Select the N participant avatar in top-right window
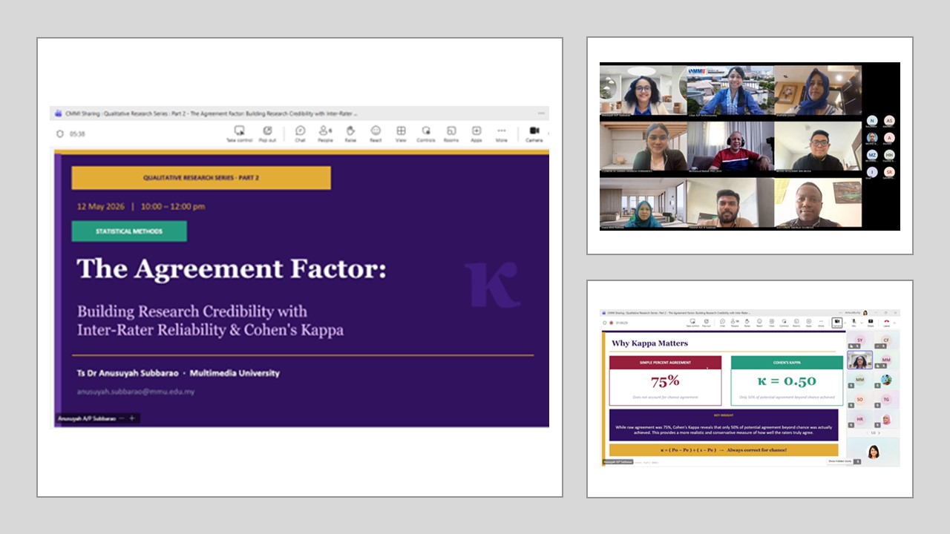The height and width of the screenshot is (534, 950). pyautogui.click(x=872, y=120)
